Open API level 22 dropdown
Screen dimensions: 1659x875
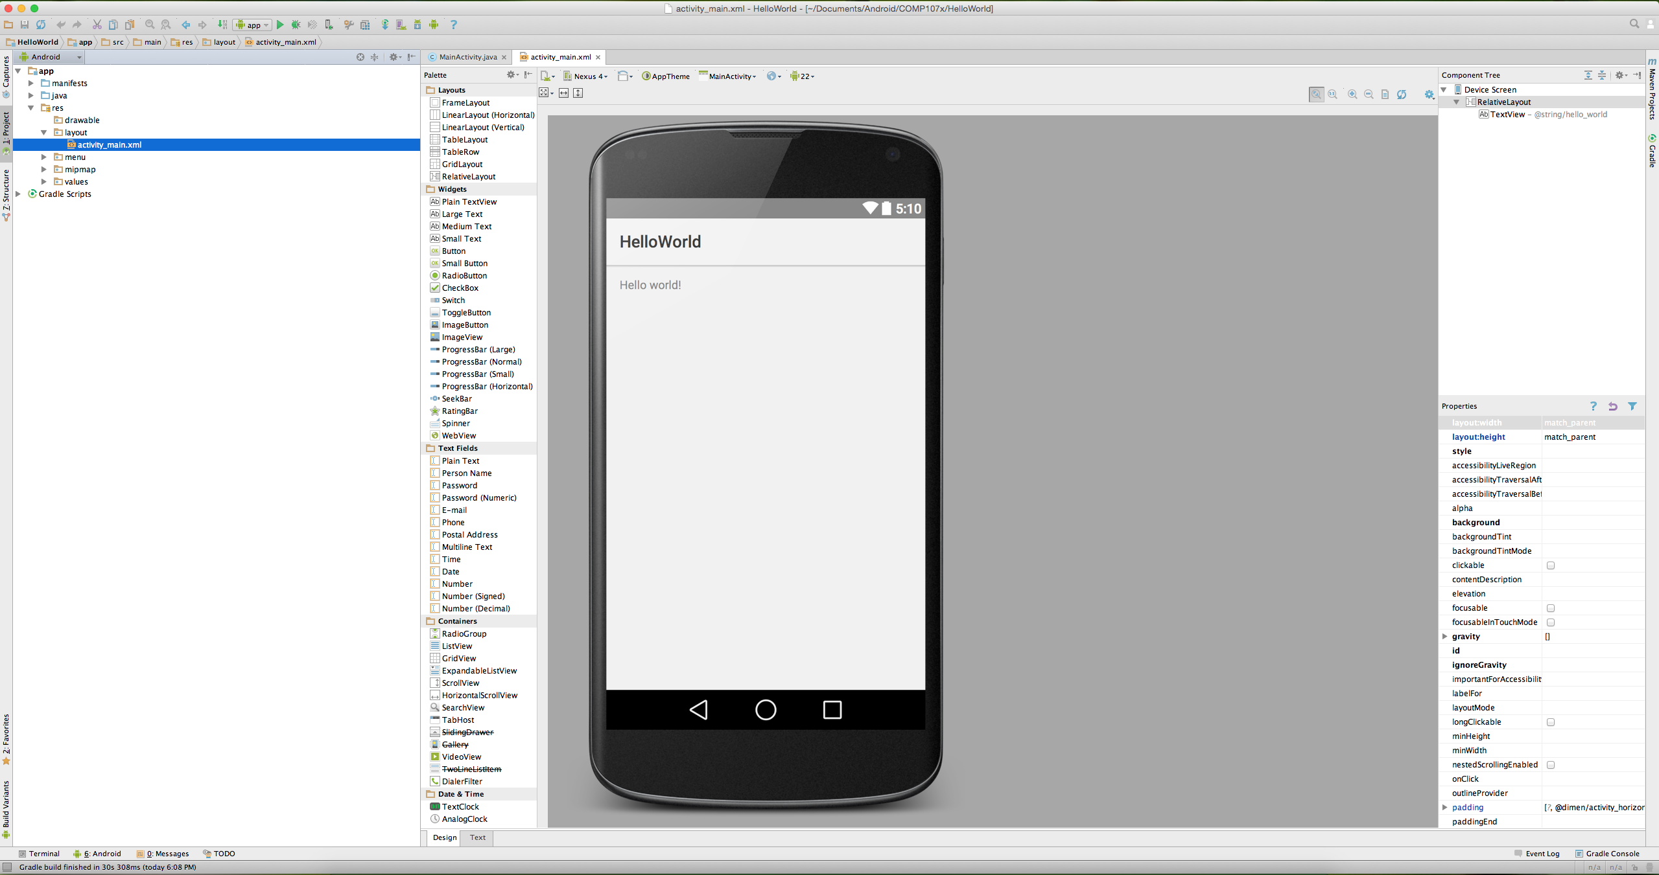click(802, 76)
